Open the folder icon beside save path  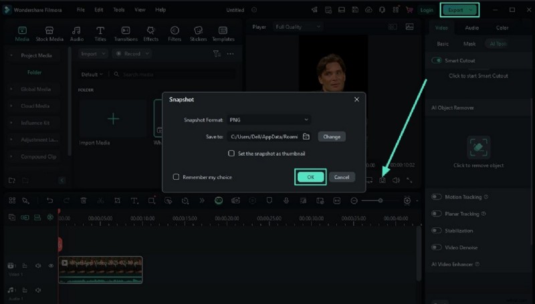click(306, 136)
